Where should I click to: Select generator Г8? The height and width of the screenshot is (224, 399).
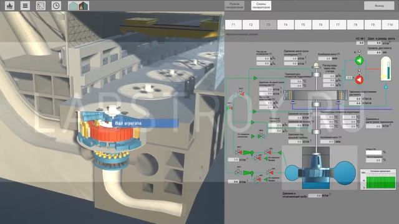[355, 25]
